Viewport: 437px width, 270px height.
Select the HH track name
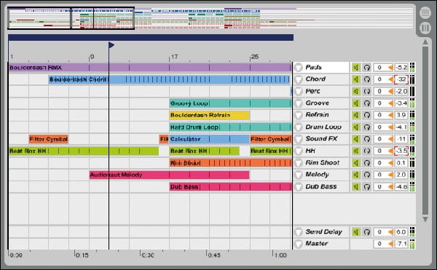click(x=310, y=151)
